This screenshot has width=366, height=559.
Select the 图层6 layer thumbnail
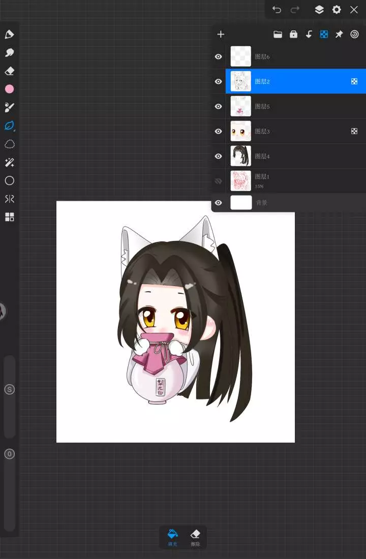[241, 56]
